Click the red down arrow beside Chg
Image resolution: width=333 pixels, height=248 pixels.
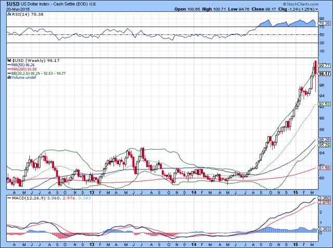click(x=317, y=9)
